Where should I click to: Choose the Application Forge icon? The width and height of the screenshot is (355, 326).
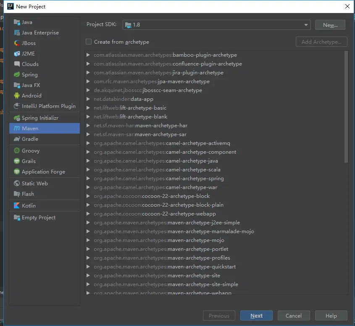[17, 171]
